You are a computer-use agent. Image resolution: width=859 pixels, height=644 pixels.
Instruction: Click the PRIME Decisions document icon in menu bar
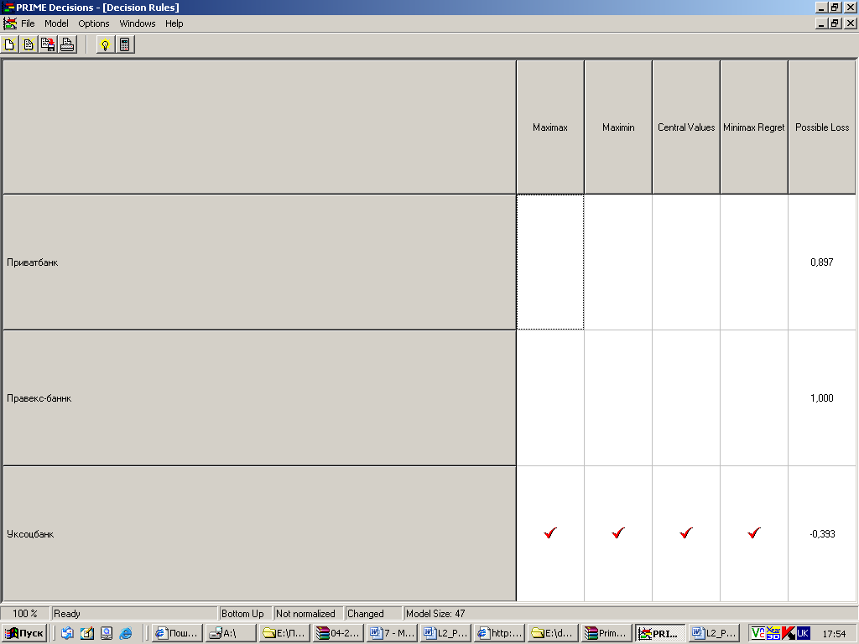pos(9,23)
